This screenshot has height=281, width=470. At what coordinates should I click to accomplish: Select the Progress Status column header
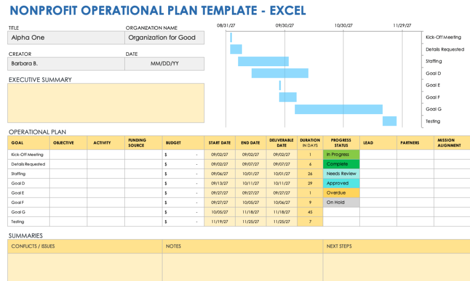pos(341,143)
